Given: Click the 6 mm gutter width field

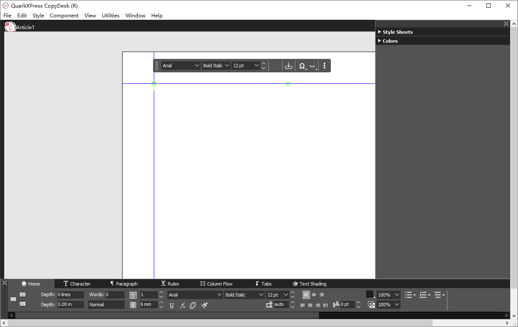Looking at the screenshot, I should tap(149, 305).
